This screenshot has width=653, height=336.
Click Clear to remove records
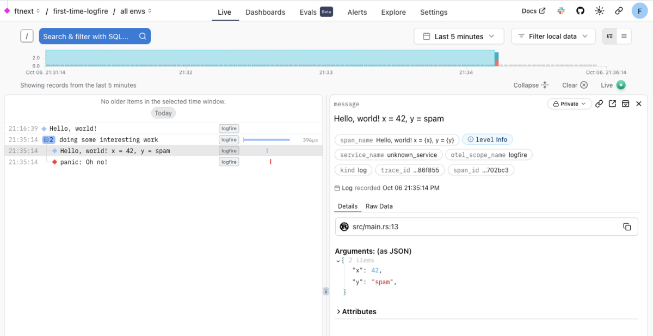(575, 85)
